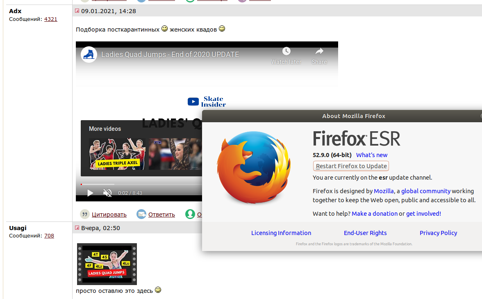Click the Watch later clock icon
Viewport: 482px width, 299px height.
click(x=286, y=51)
